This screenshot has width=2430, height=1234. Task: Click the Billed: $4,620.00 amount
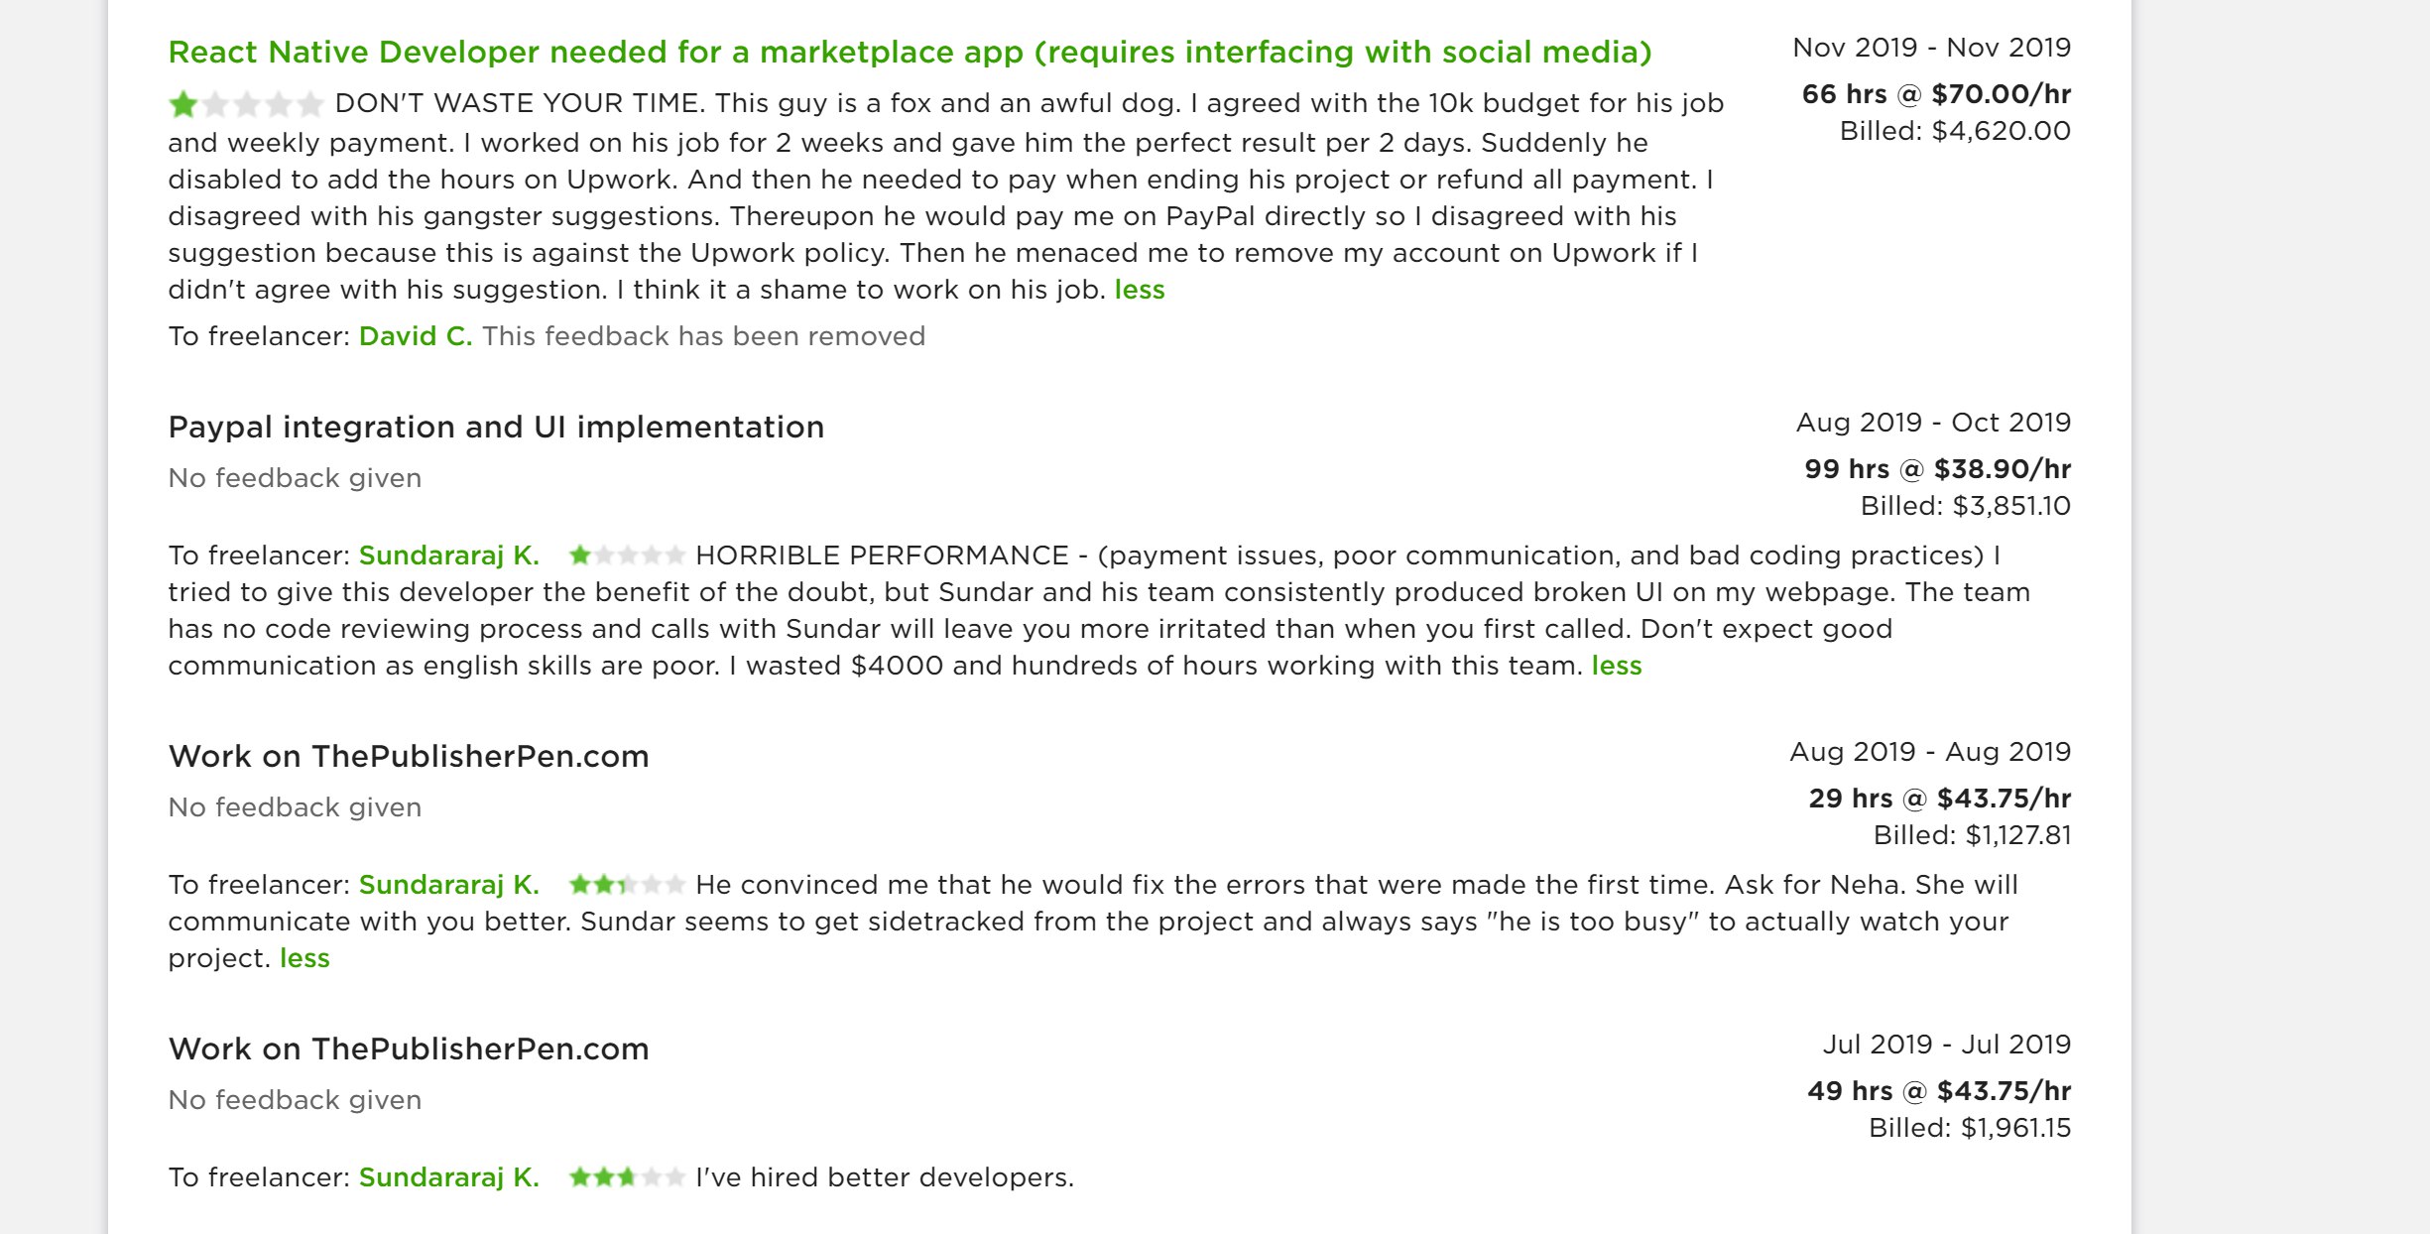[x=1955, y=131]
